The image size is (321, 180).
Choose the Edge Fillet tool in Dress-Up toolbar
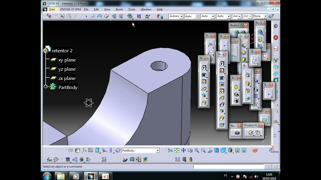tap(244, 46)
